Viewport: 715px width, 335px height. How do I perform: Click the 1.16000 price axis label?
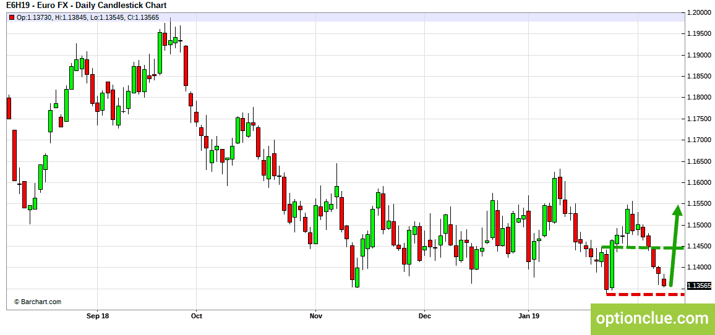700,183
